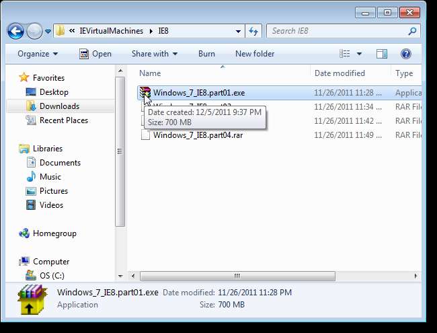Image resolution: width=437 pixels, height=333 pixels.
Task: Toggle the preview pane
Action: click(x=382, y=54)
